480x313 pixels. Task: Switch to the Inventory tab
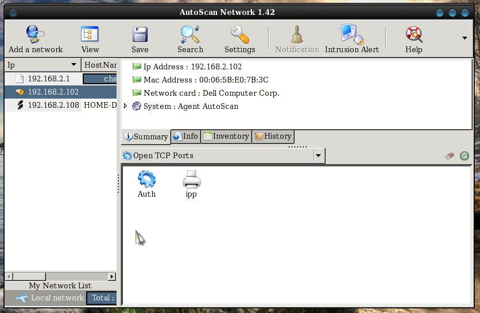coord(226,136)
